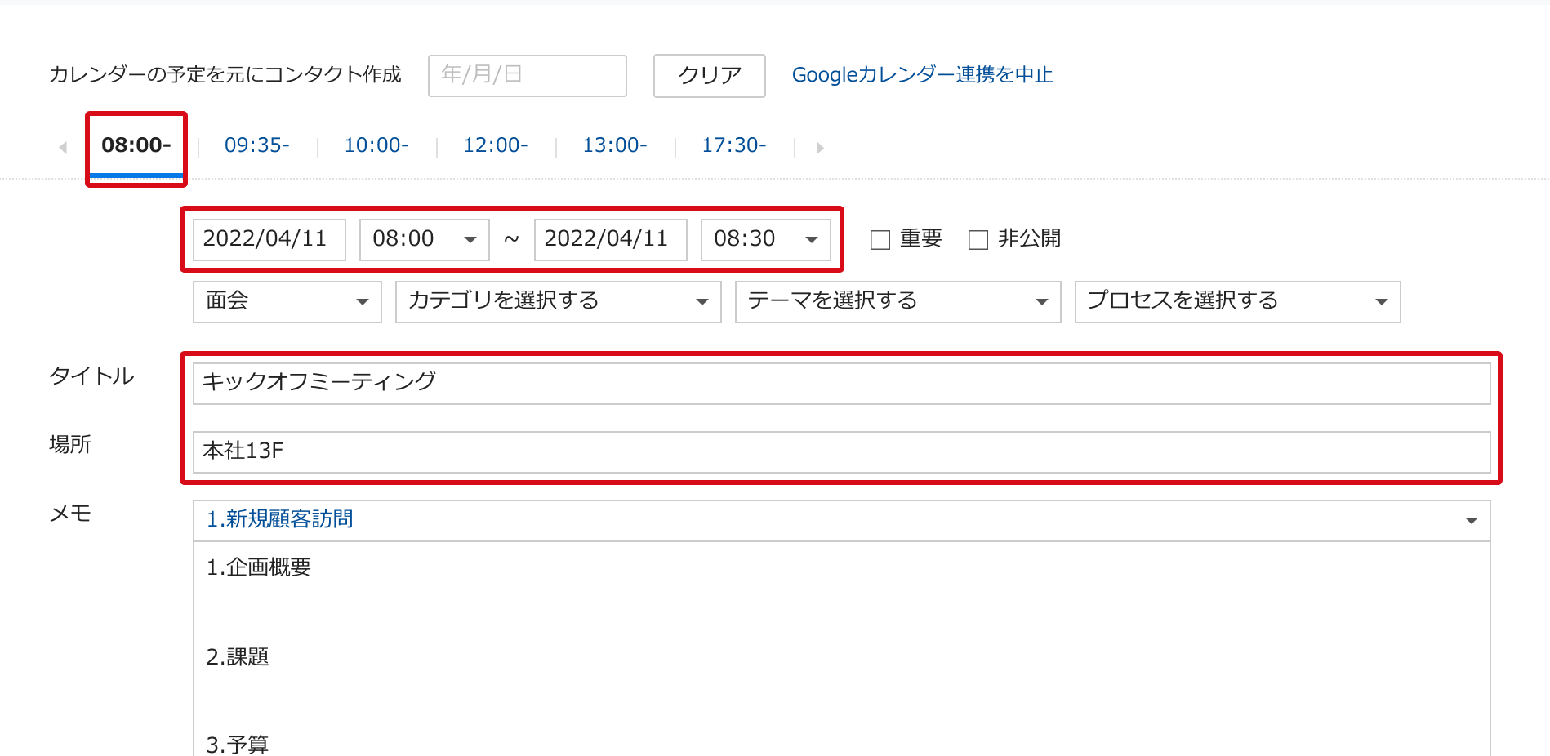Expand the 面会 type dropdown

287,301
